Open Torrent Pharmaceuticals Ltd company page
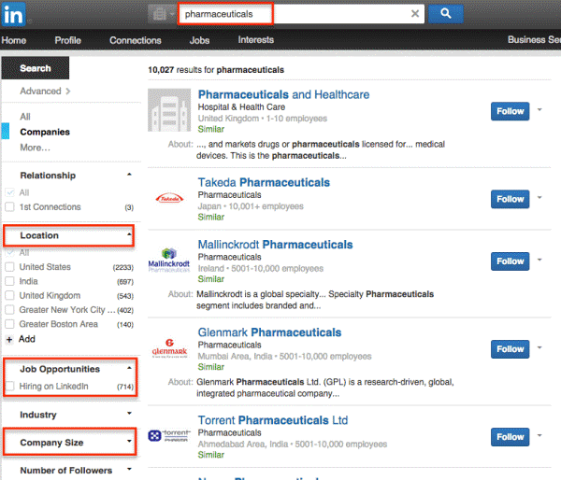The width and height of the screenshot is (561, 480). [273, 420]
